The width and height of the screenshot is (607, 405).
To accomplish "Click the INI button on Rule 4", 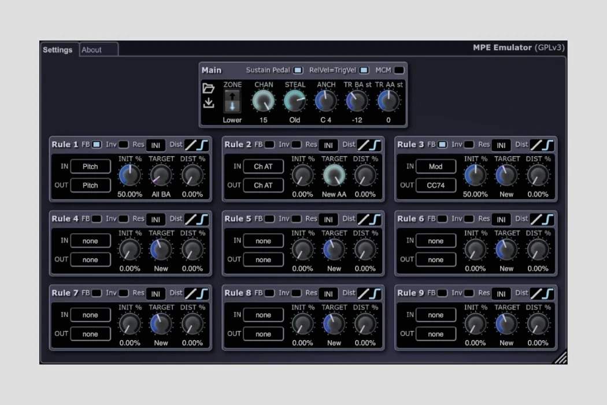I will (156, 219).
